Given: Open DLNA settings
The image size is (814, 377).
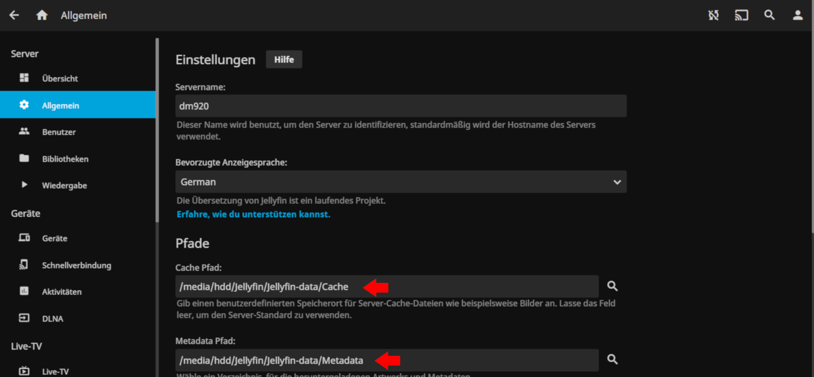Looking at the screenshot, I should (x=53, y=318).
